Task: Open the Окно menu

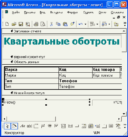Action: pyautogui.click(x=102, y=12)
